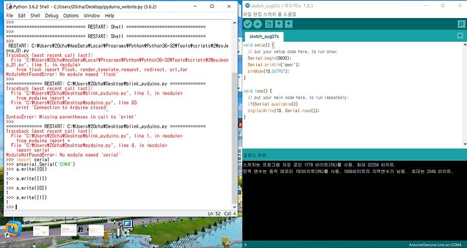The width and height of the screenshot is (467, 248).
Task: Click the '업로드 완료.' status message
Action: (x=256, y=155)
